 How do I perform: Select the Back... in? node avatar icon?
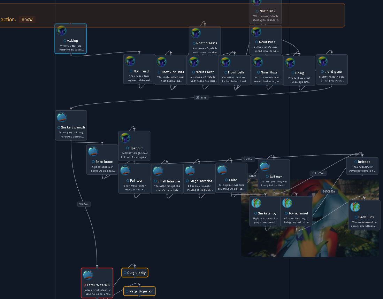point(355,207)
